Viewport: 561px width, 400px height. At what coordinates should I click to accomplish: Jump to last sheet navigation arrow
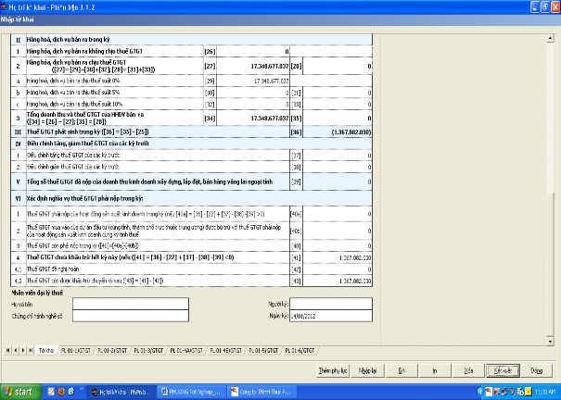32,349
